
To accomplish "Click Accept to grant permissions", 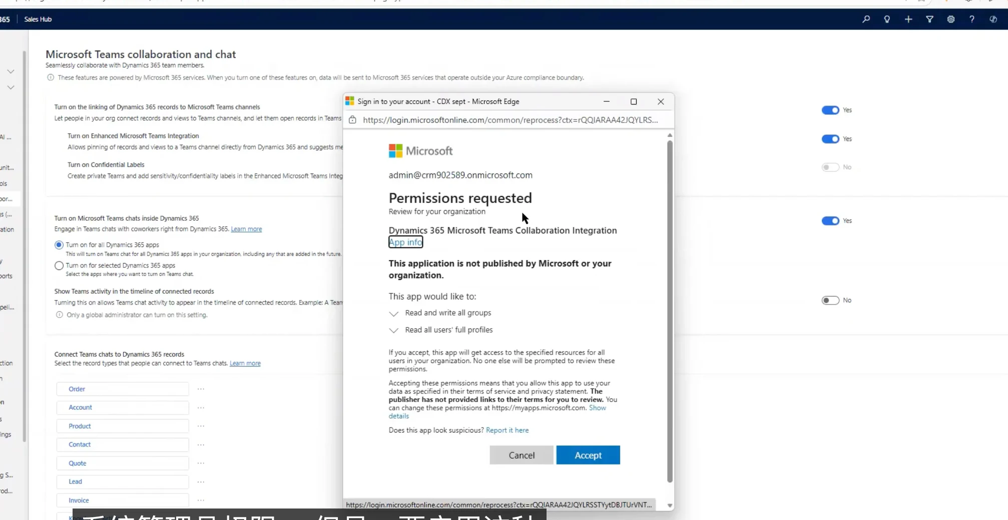I will coord(588,455).
